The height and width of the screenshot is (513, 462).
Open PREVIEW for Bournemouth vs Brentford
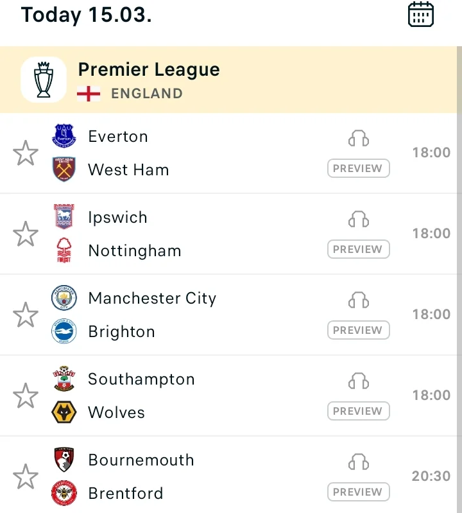[358, 492]
